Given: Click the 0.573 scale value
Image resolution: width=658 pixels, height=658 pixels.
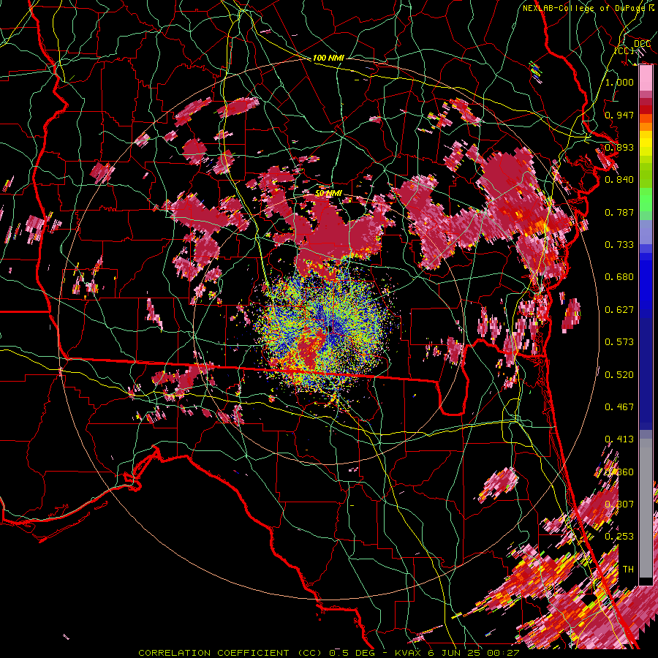Looking at the screenshot, I should click(x=619, y=342).
